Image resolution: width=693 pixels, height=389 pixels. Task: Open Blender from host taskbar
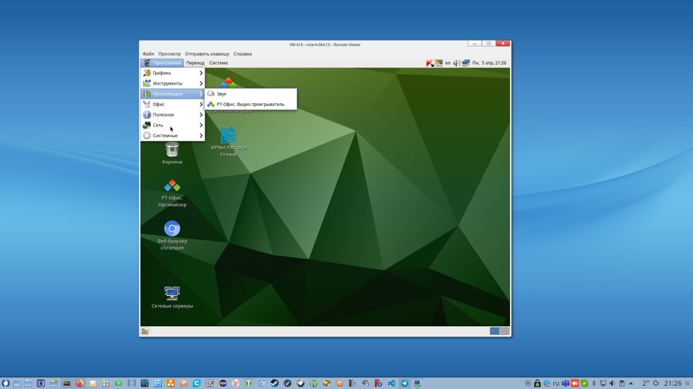tap(339, 383)
